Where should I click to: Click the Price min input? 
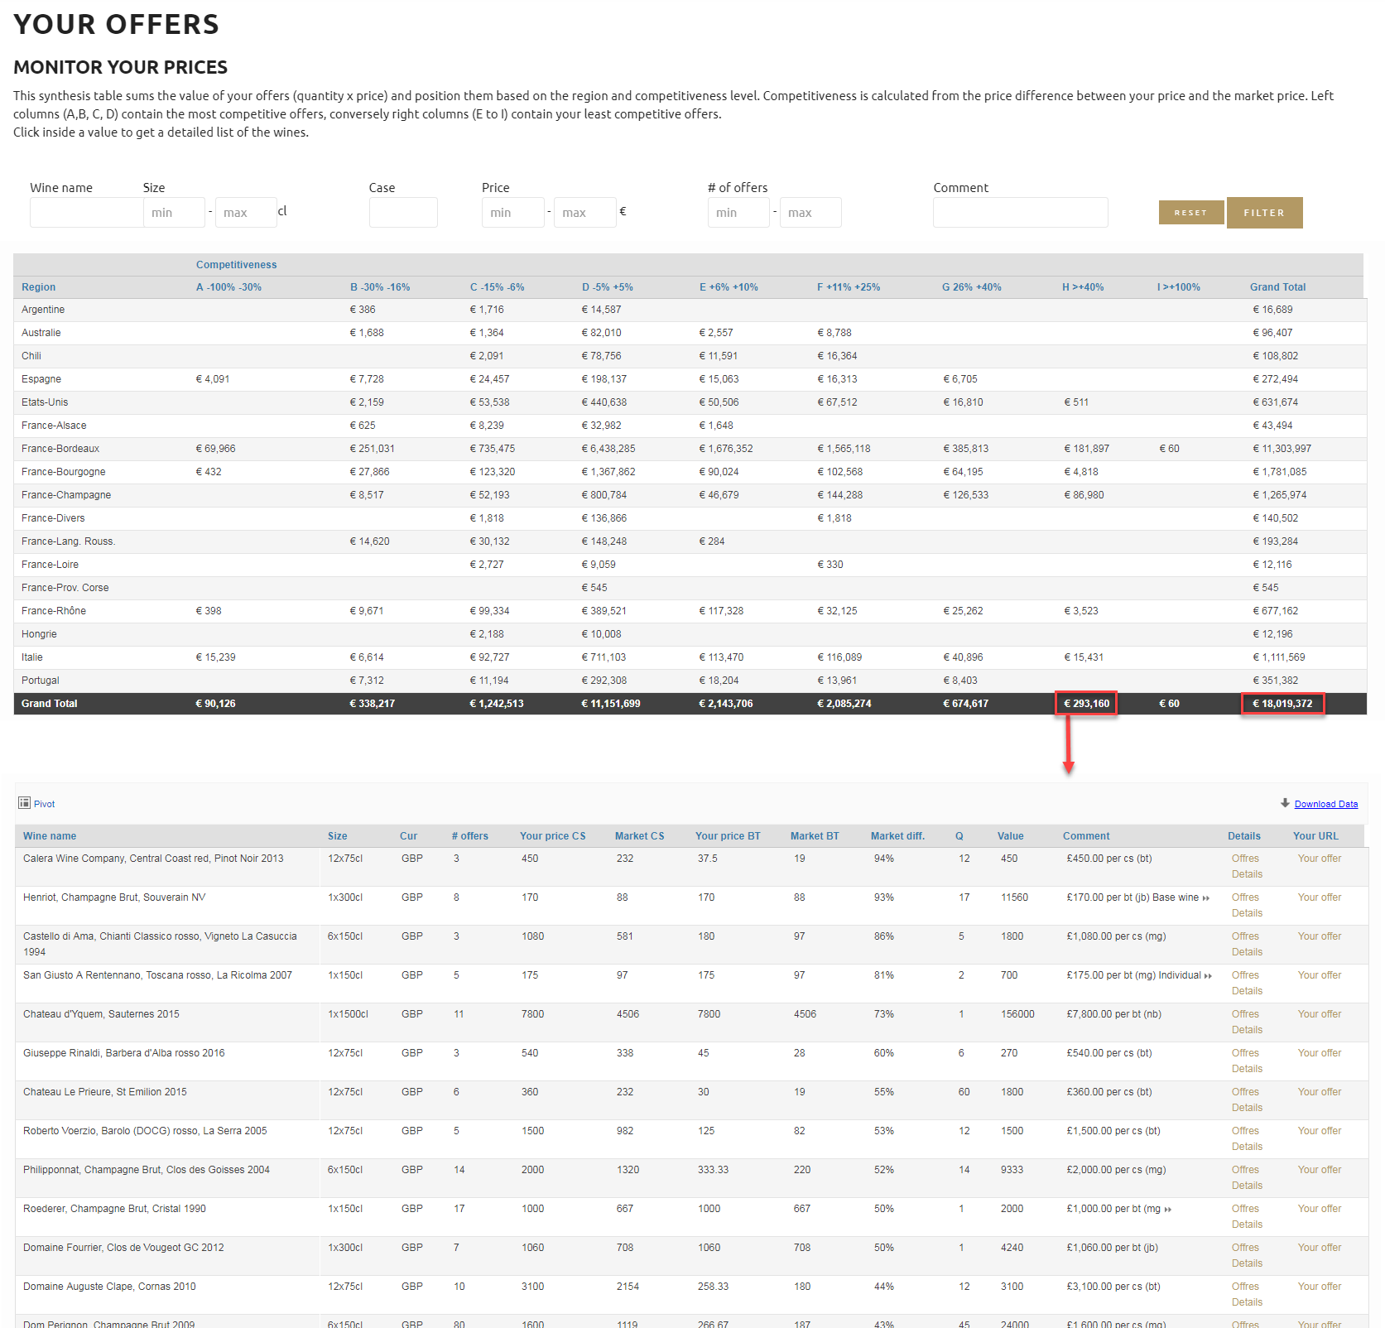click(513, 212)
